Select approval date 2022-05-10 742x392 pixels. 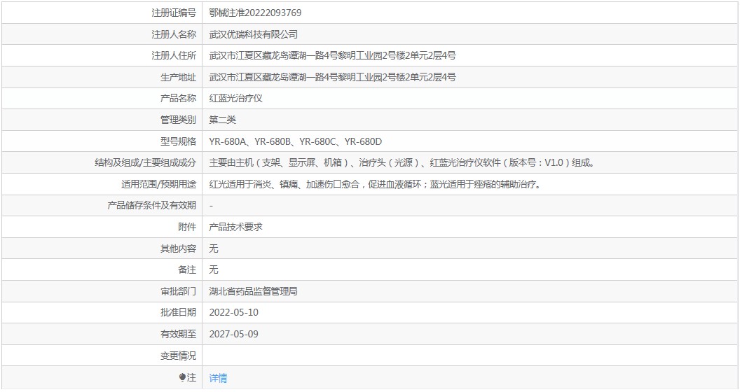(234, 313)
